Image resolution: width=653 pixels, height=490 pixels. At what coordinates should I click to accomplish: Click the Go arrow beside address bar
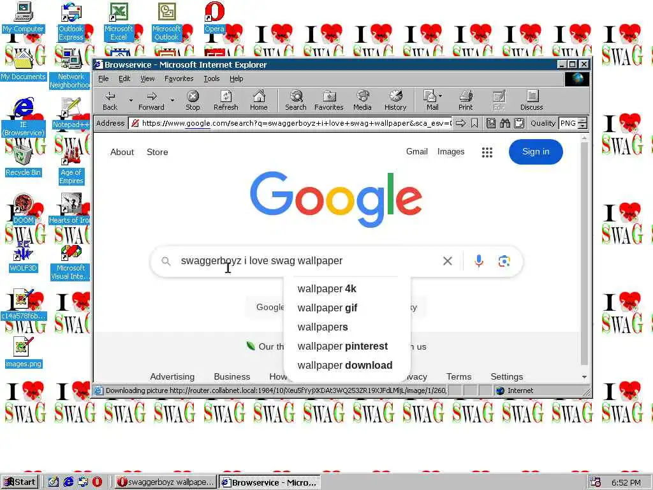click(460, 123)
